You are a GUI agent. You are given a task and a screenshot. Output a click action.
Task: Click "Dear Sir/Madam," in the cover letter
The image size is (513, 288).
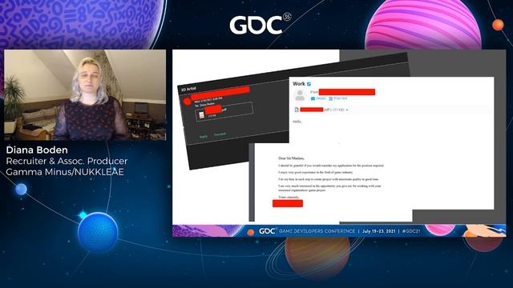[291, 158]
